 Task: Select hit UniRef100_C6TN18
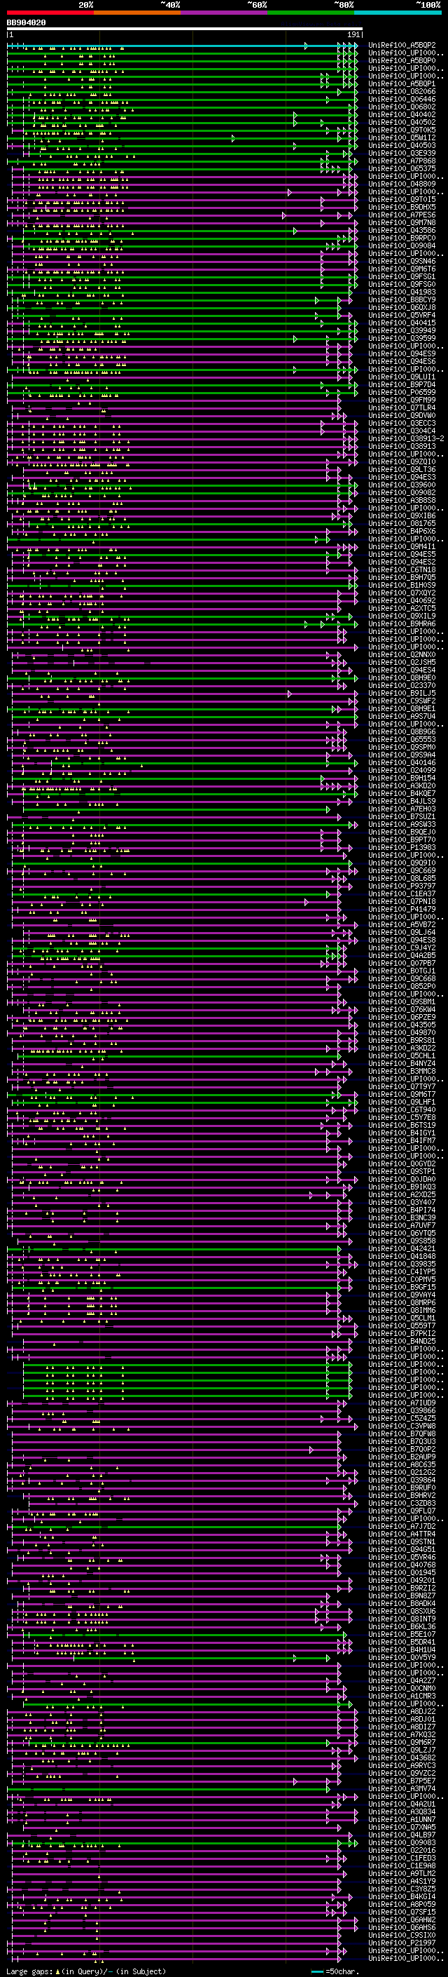pos(401,569)
